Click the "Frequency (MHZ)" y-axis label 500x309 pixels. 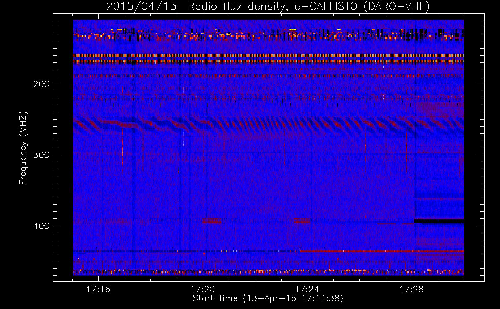23,148
